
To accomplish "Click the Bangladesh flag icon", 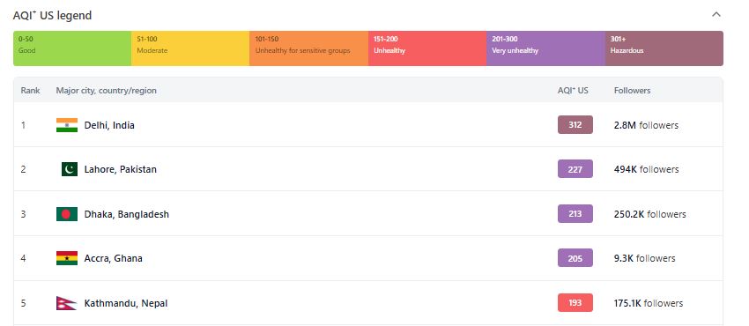I will click(67, 214).
